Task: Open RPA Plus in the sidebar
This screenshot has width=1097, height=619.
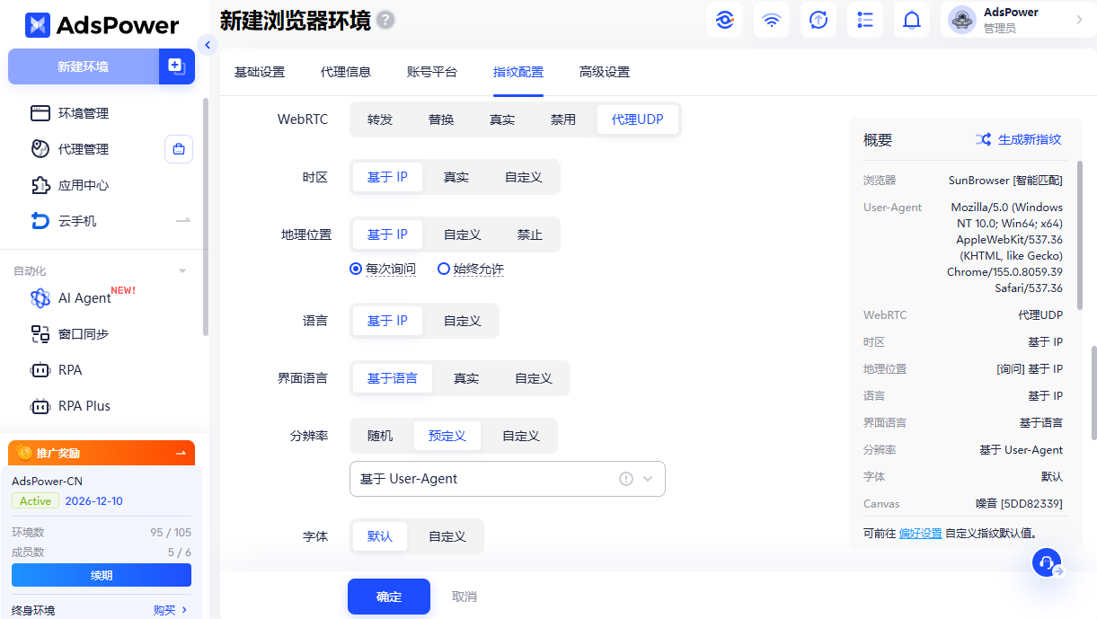Action: click(84, 406)
